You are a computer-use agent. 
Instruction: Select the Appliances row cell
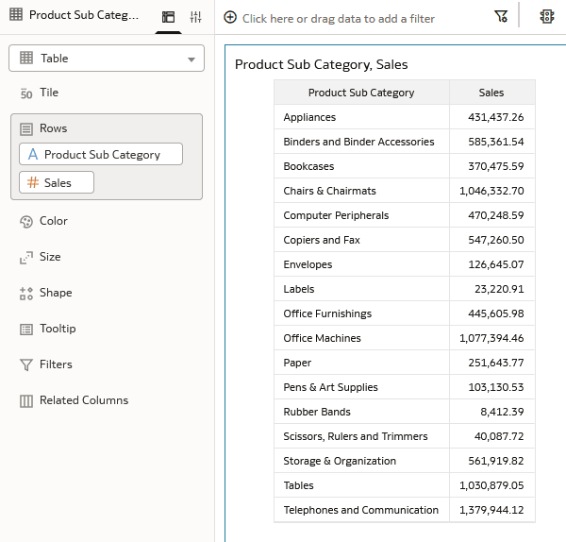point(361,117)
